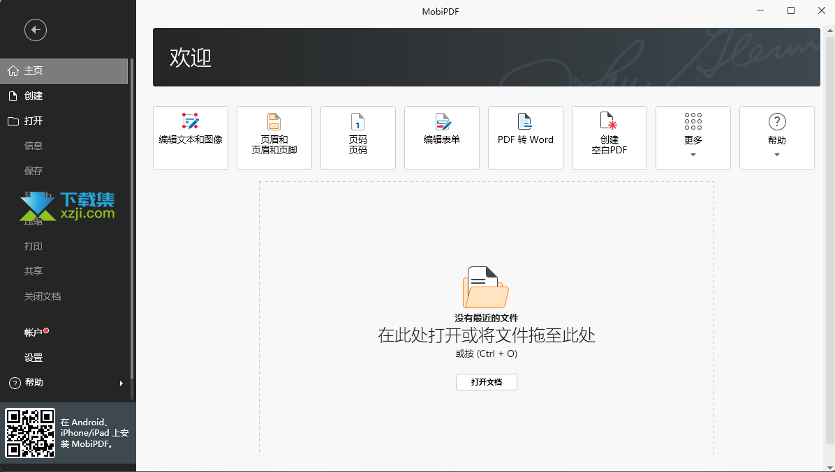Click the mobile install MobiPDF text
This screenshot has width=835, height=472.
tap(94, 433)
